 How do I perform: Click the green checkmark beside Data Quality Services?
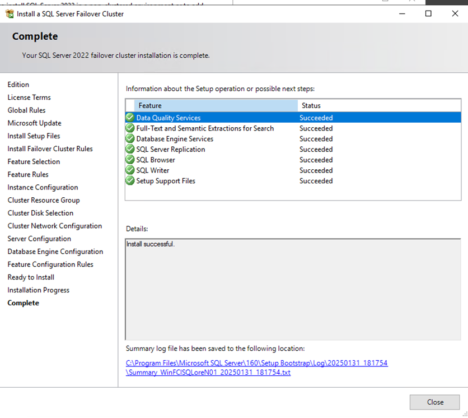pos(130,118)
